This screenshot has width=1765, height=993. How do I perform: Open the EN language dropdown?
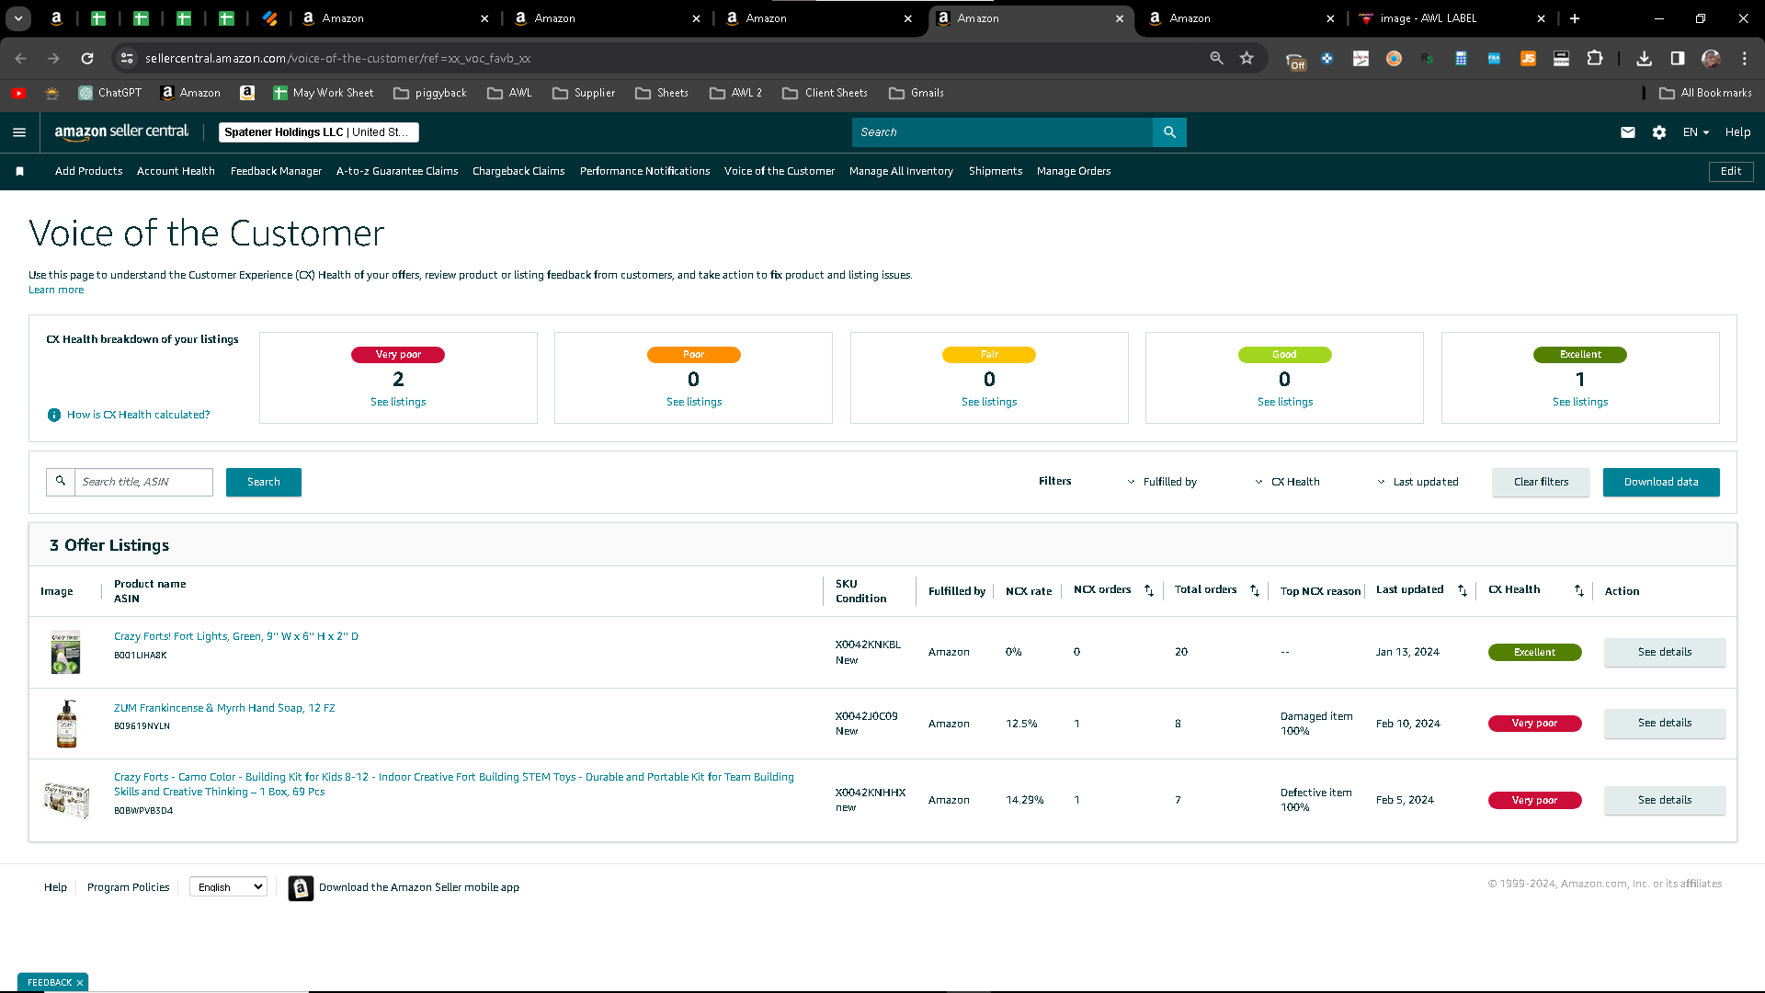point(1696,132)
